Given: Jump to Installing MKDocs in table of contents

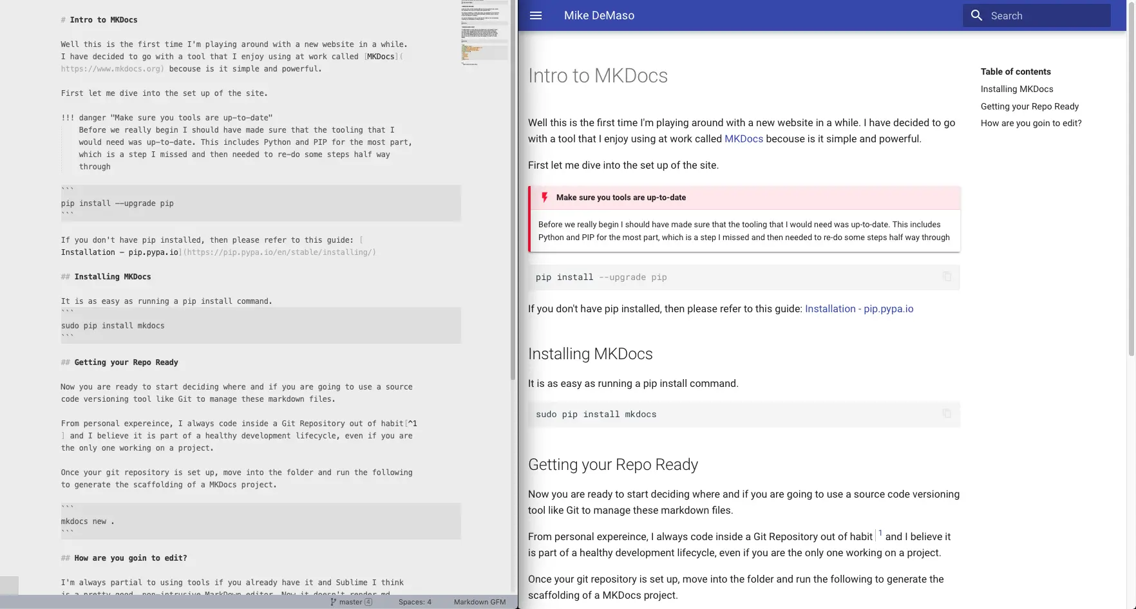Looking at the screenshot, I should [x=1017, y=89].
